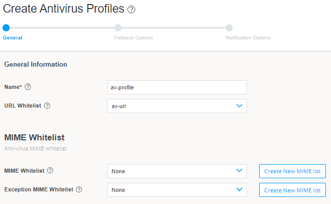Open help icon beside URL Whitelist label
Viewport: 331px width, 204px height.
pos(47,106)
